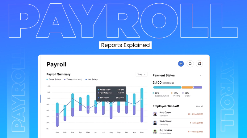The image size is (247, 138).
Task: Select Wade Warren's avatar
Action: (155, 123)
